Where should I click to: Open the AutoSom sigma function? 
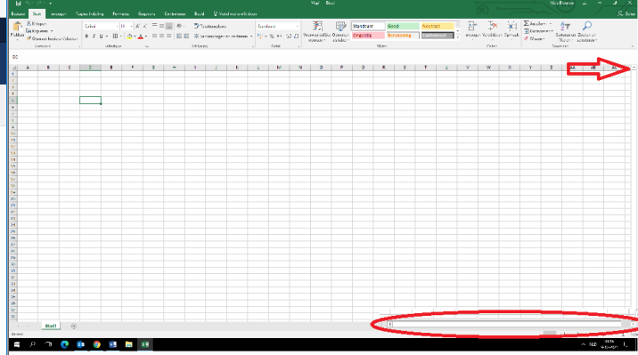click(x=526, y=23)
